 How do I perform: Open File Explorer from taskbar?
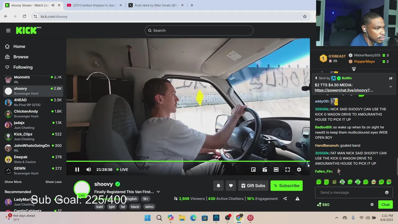[182, 218]
